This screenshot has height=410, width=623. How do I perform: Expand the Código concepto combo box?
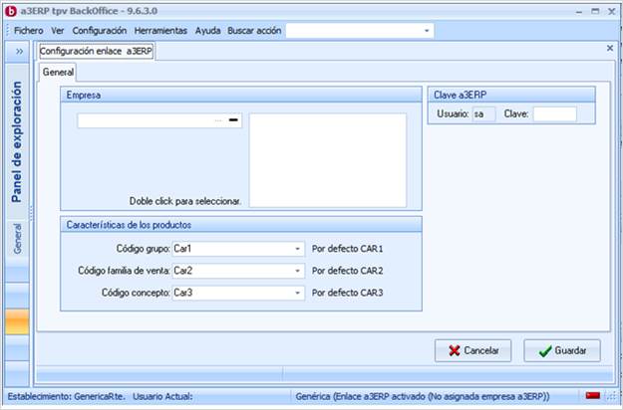[x=297, y=293]
